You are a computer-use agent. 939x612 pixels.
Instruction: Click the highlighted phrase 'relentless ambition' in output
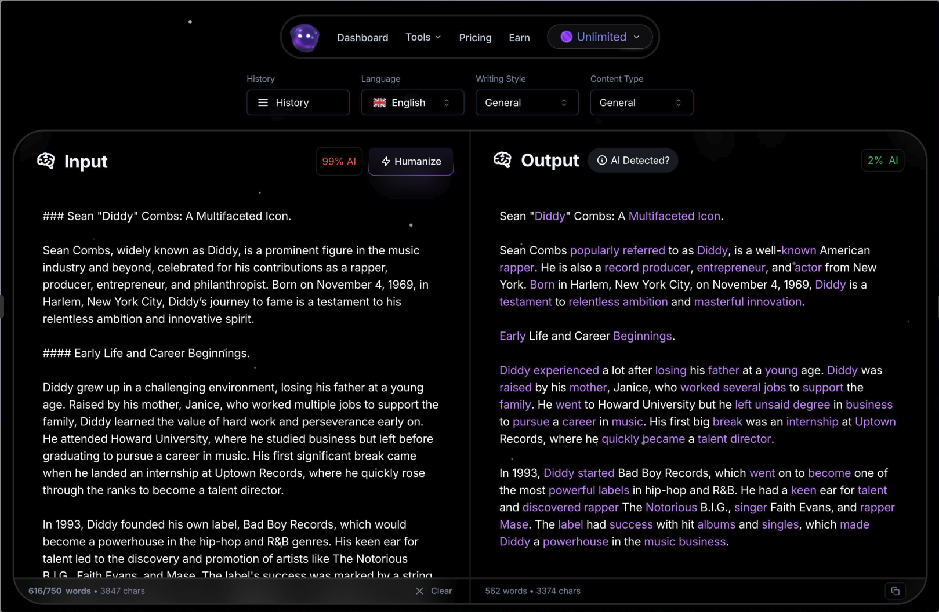618,302
